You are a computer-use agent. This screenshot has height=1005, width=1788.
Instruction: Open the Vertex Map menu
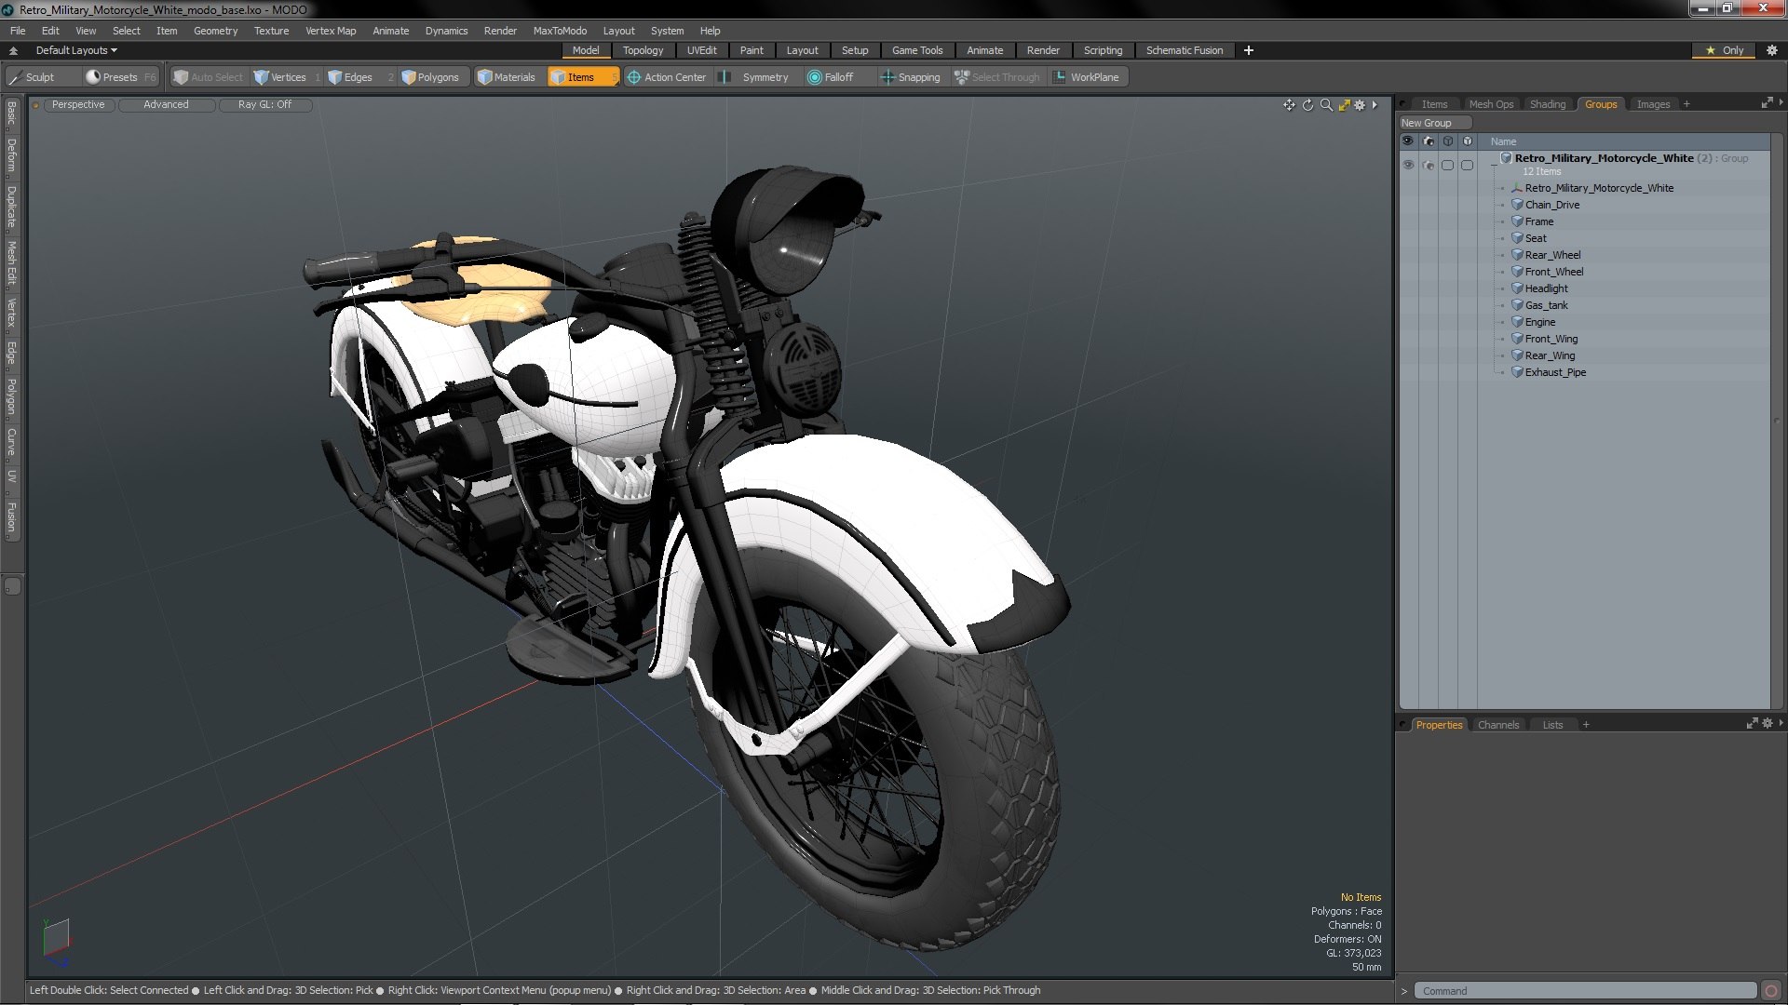tap(331, 31)
